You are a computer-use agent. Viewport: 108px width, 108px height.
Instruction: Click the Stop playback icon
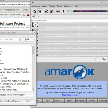click(x=46, y=11)
